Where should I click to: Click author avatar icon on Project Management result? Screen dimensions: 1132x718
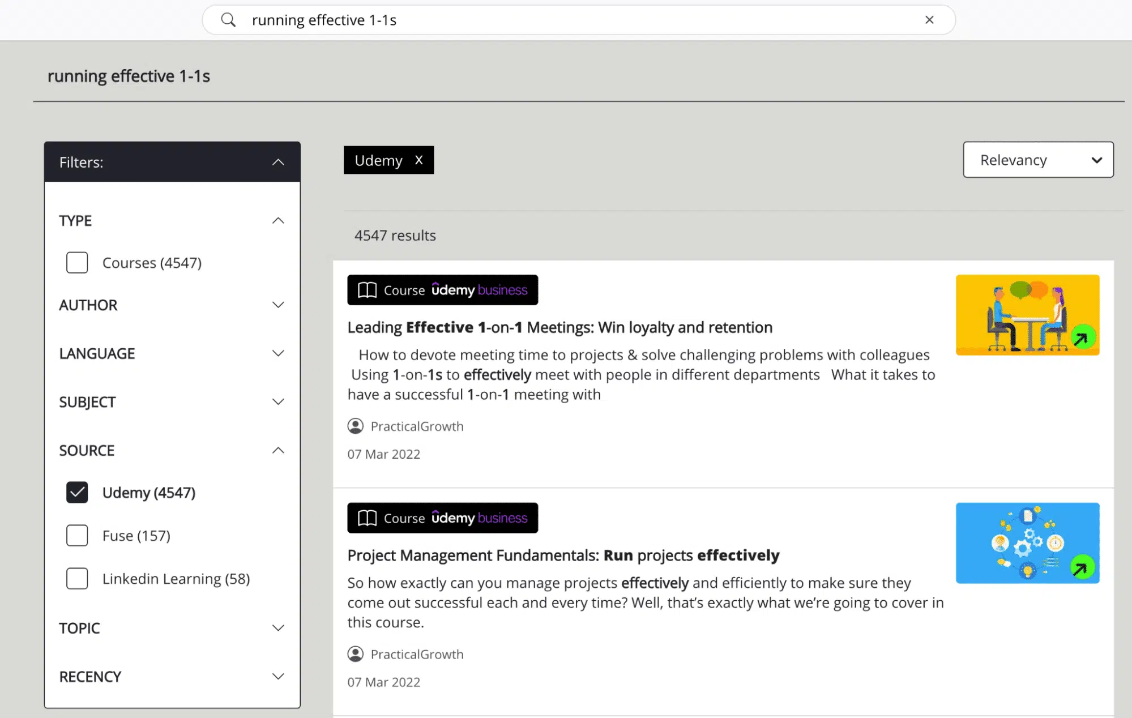tap(356, 654)
